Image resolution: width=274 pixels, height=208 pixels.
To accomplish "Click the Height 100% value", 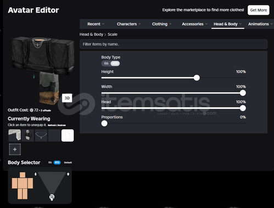I will [x=241, y=72].
